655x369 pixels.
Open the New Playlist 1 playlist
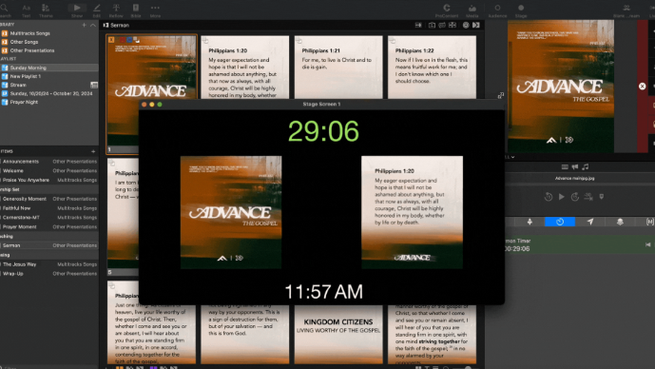tap(49, 76)
